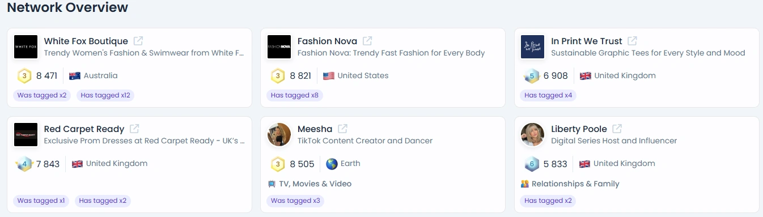
Task: Click the TV, Movies & Video category icon
Action: pos(272,184)
